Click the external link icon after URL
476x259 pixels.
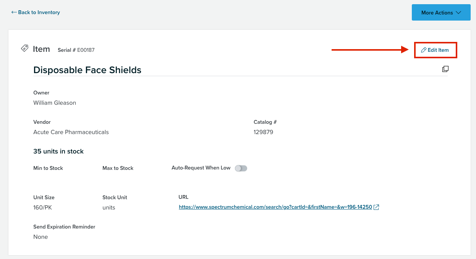click(376, 207)
